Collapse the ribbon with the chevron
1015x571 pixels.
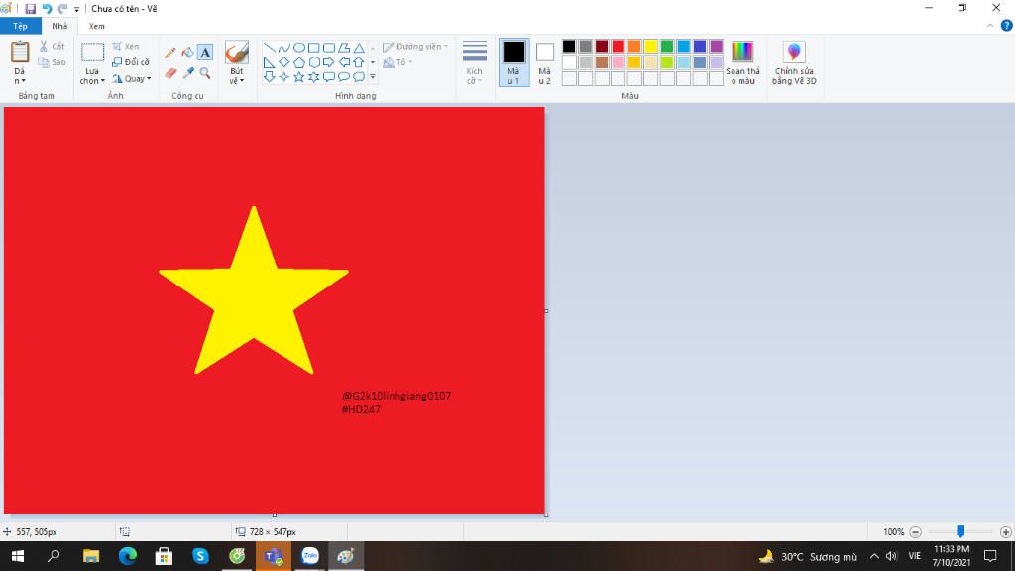990,25
